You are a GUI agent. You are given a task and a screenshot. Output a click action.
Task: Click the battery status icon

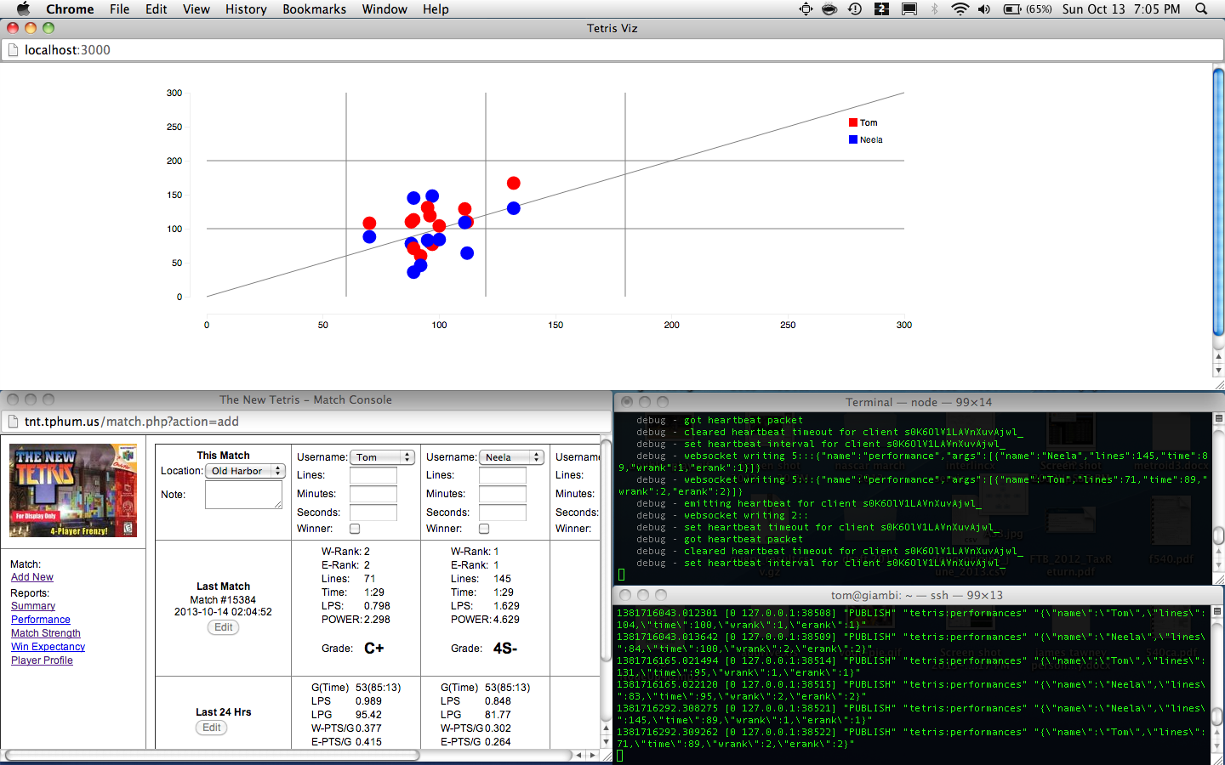pyautogui.click(x=1012, y=9)
